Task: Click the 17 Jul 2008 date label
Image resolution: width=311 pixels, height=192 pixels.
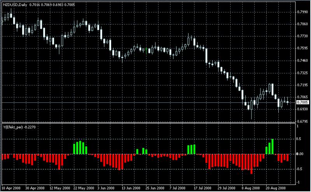Action: [x=203, y=188]
